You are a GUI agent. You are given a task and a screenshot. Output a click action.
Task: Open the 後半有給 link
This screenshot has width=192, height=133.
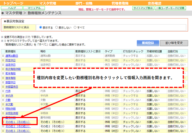10,78
